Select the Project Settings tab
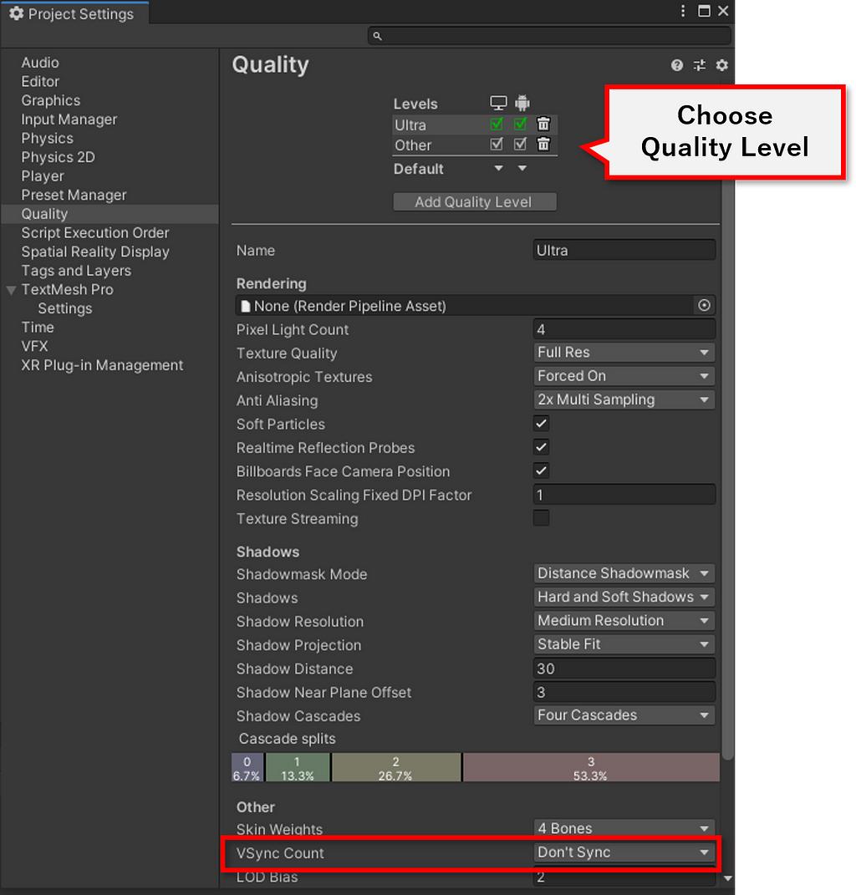 74,13
